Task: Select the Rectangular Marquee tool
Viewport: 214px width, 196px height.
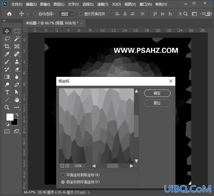Action: pyautogui.click(x=17, y=31)
